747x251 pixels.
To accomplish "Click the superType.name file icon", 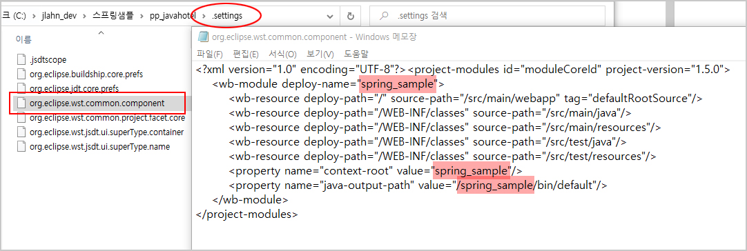I will coord(21,146).
